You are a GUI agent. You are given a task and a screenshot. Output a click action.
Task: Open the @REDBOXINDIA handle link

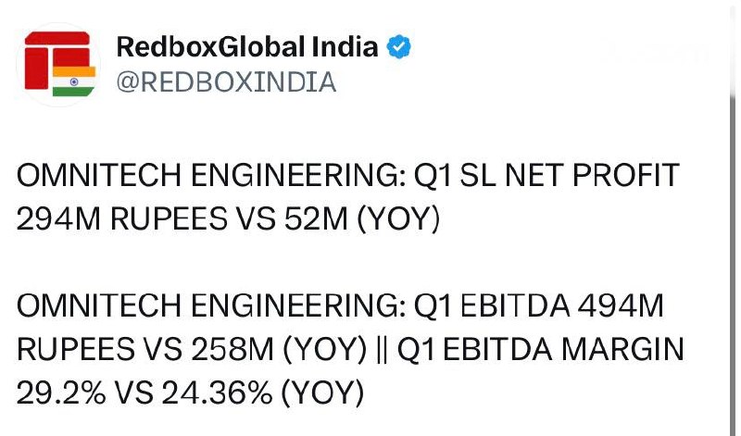pos(226,82)
